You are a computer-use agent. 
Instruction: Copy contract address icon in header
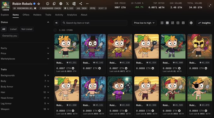[x=54, y=4]
